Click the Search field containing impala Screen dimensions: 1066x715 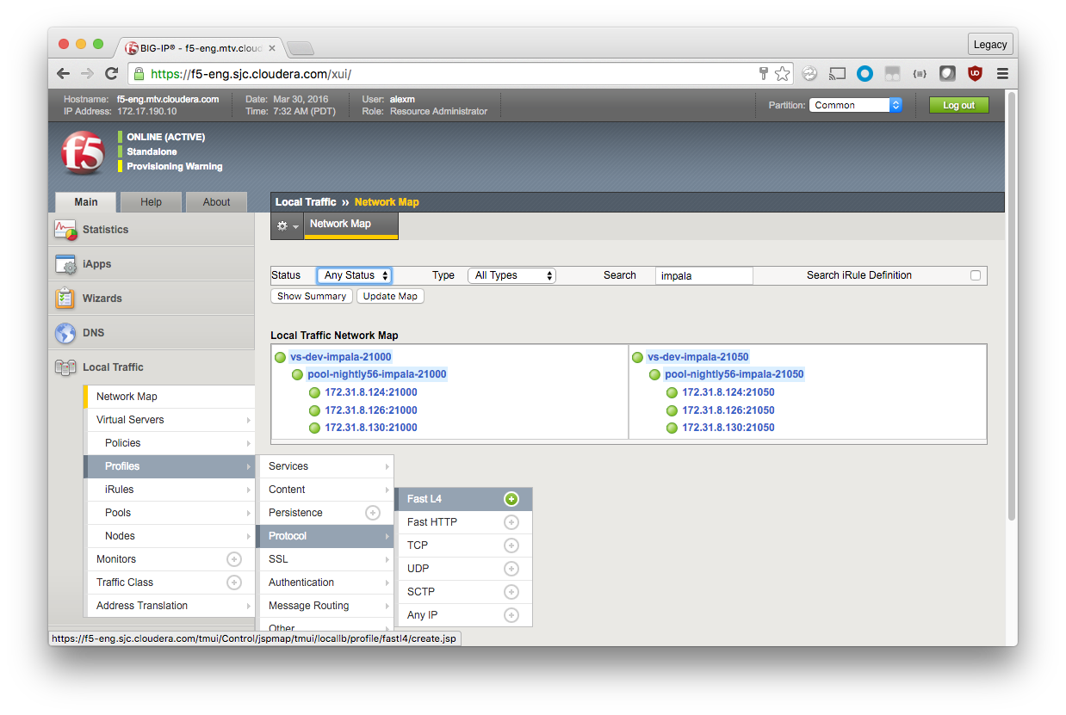[x=703, y=275]
